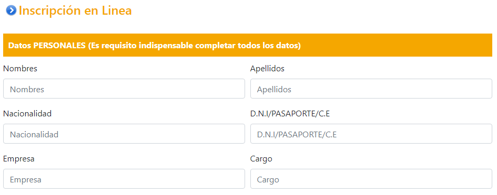Place cursor in the first names box
The image size is (497, 195).
124,89
